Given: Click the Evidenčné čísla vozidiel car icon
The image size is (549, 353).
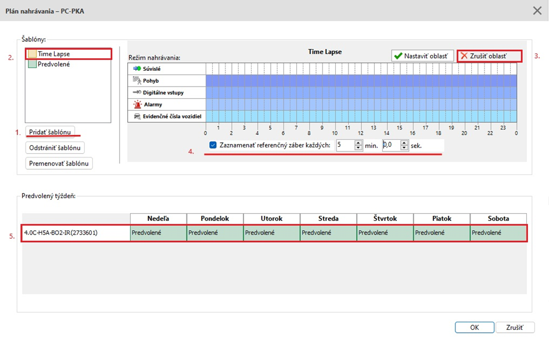Looking at the screenshot, I should pyautogui.click(x=137, y=116).
